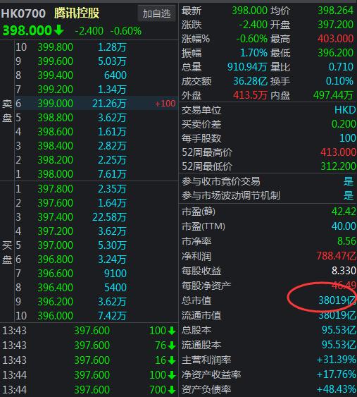Screen dimensions: 357x397
Task: Click the 换手 value 0.10%
Action: (339, 81)
